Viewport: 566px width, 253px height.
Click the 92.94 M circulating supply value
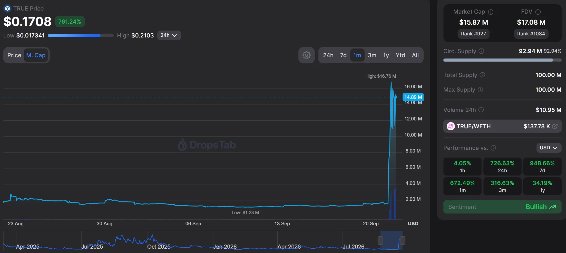click(530, 51)
